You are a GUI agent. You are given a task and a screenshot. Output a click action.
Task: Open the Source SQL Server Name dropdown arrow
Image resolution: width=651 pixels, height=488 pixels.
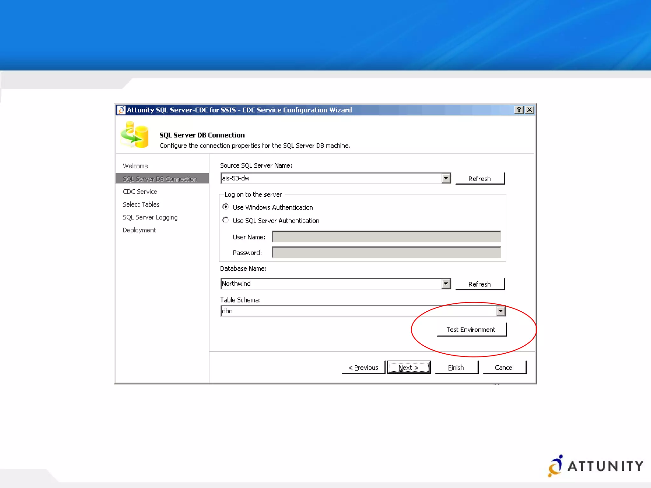click(446, 178)
